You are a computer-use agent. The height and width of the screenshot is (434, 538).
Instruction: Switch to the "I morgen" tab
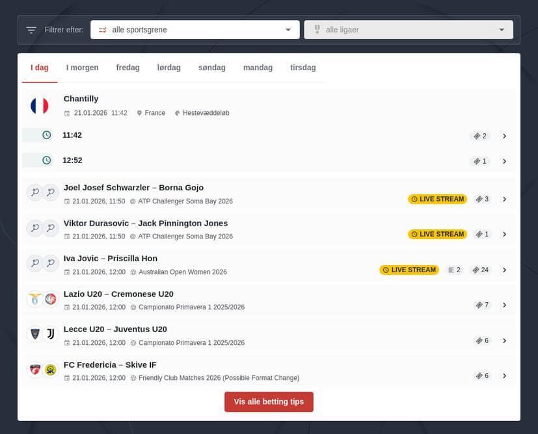point(82,67)
